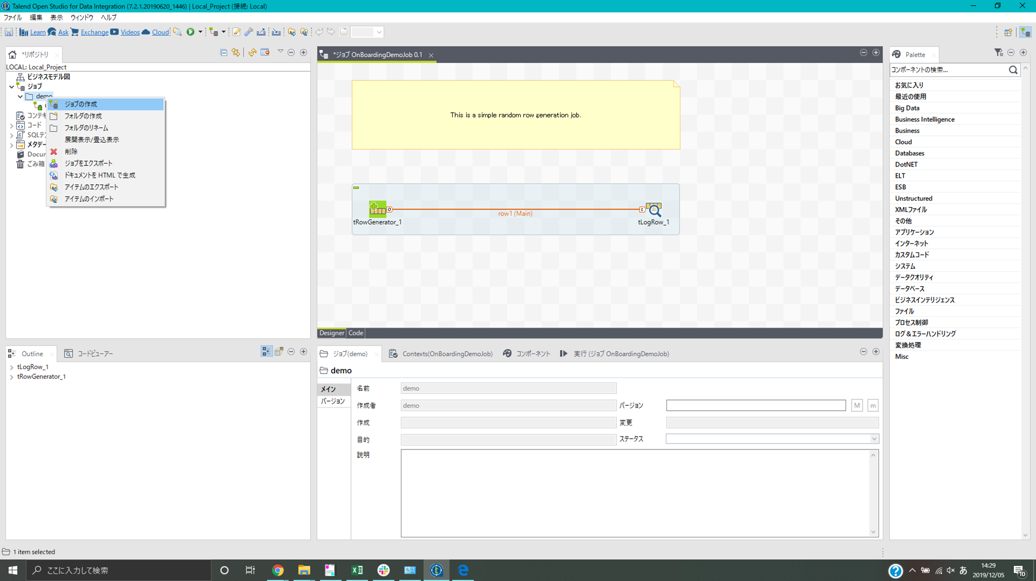Click the バージョン input field
This screenshot has width=1036, height=581.
pos(756,405)
